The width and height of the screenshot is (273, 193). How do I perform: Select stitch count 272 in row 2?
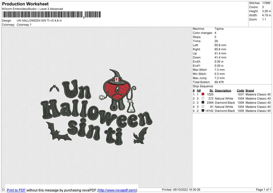211,99
